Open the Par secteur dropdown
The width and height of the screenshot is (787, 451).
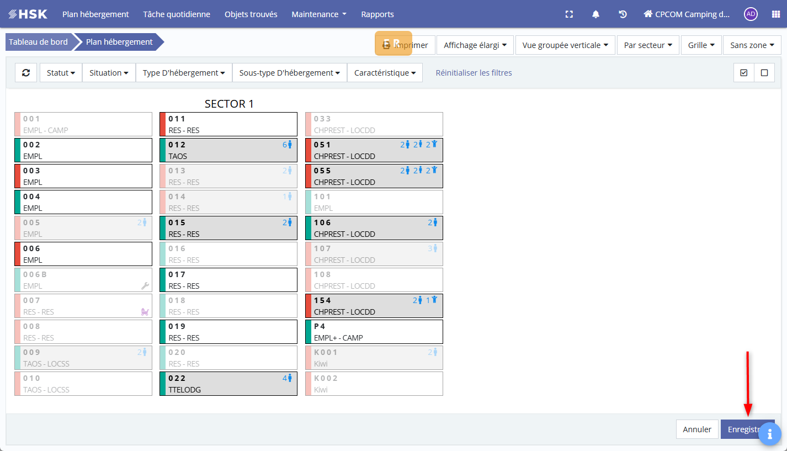647,45
